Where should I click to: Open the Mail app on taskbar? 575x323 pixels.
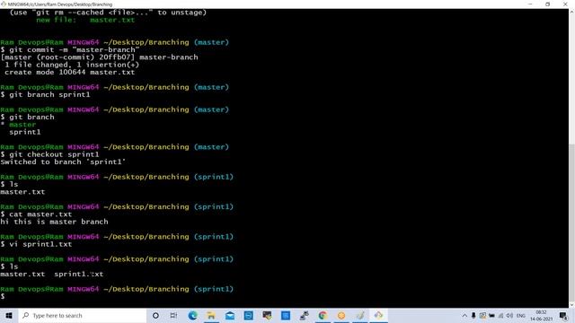click(x=230, y=315)
